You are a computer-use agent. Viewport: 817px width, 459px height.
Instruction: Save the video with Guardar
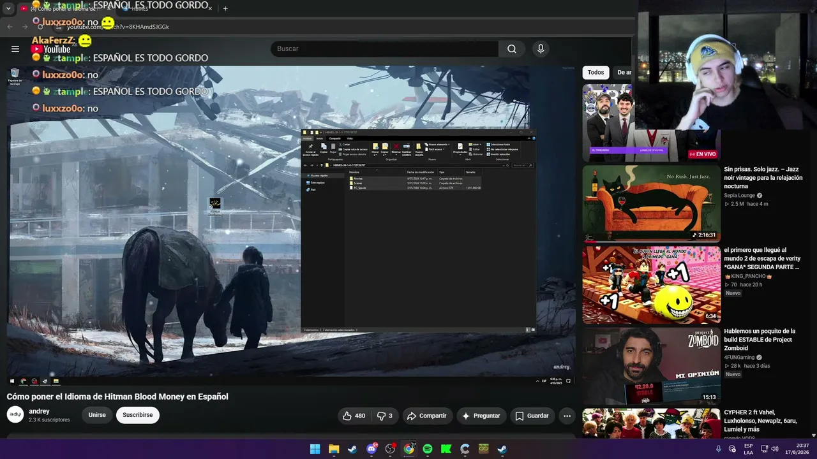(532, 416)
